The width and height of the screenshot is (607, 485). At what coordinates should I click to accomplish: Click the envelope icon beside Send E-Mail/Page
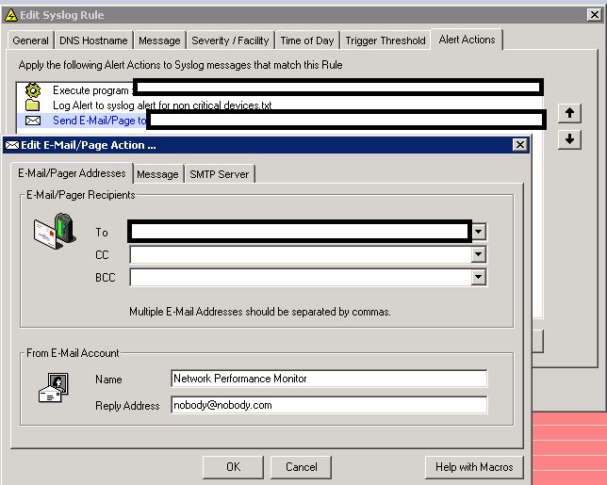[x=33, y=121]
